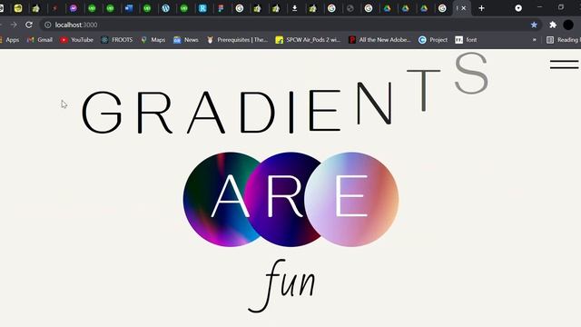Image resolution: width=581 pixels, height=327 pixels.
Task: Open the Prerequisites bookmark
Action: (x=237, y=40)
